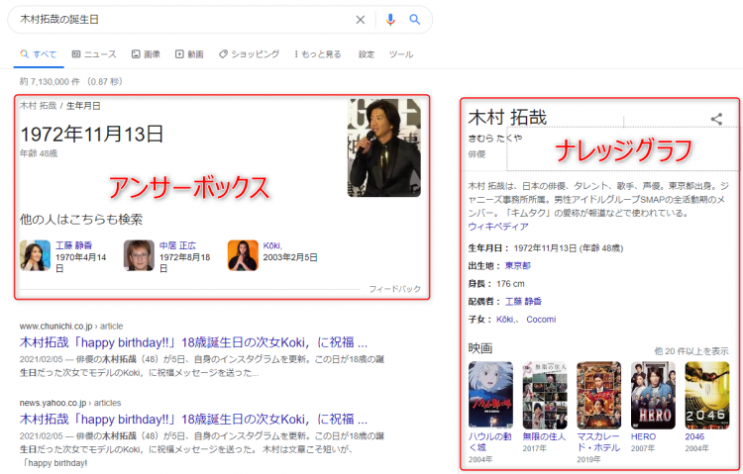
Task: Open the news.yahoo.co.jp happy birthday article title
Action: 193,419
